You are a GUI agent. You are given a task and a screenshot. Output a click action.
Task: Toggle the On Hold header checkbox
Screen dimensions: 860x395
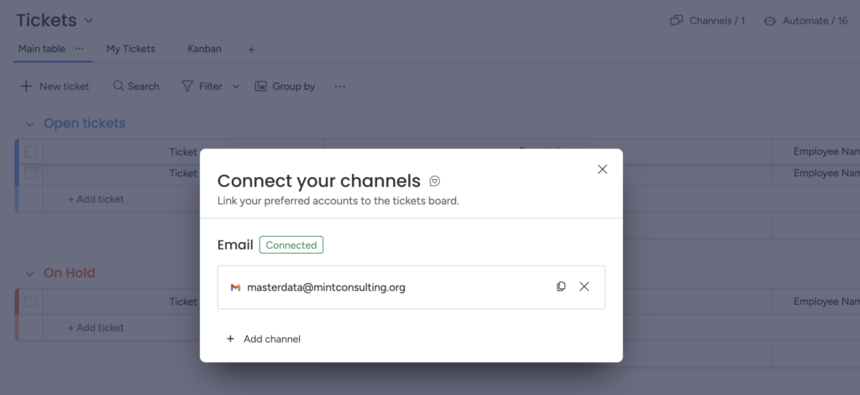click(30, 302)
